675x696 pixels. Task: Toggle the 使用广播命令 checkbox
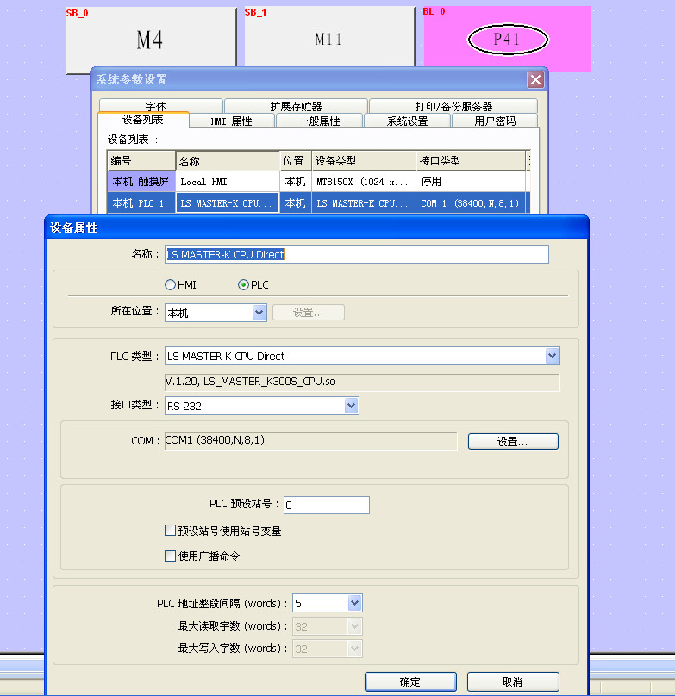(x=171, y=556)
